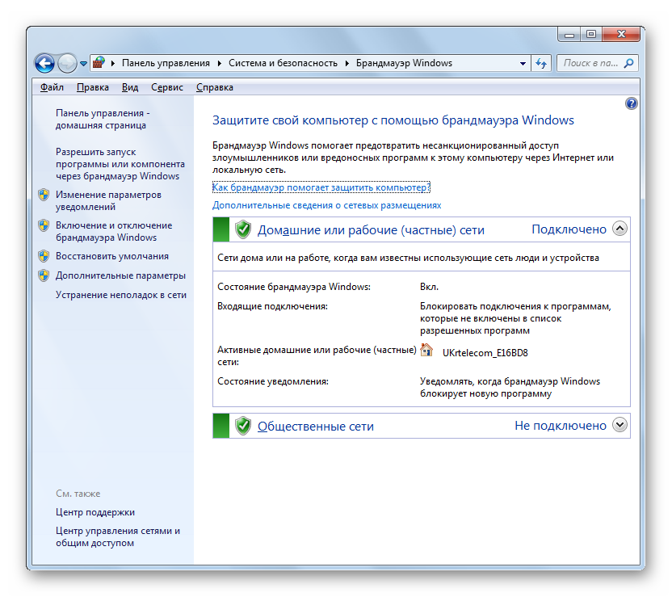This screenshot has width=672, height=597.
Task: Click the blue help question mark icon
Action: 632,103
